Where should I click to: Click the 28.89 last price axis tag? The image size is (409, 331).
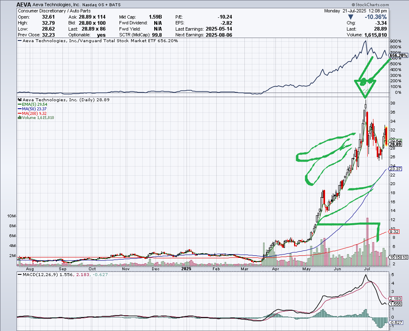[395, 144]
